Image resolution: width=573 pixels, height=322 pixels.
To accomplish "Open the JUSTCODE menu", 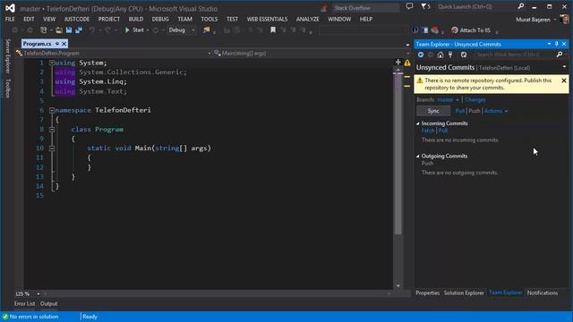I will point(77,19).
